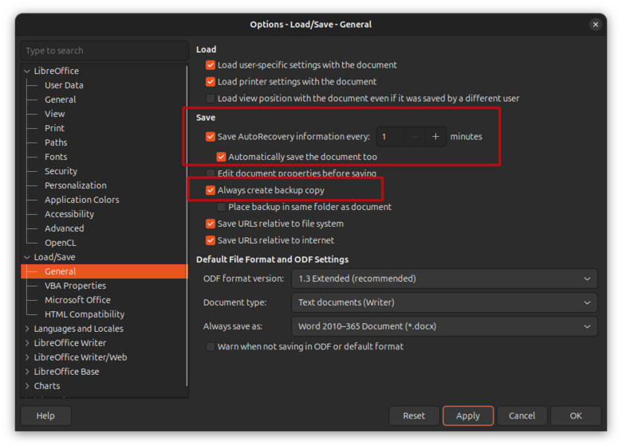
Task: Open the Print options page
Action: tap(54, 128)
